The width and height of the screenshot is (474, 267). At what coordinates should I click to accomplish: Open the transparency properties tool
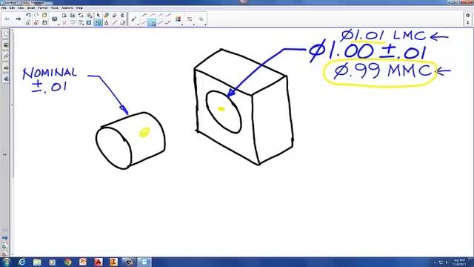click(x=201, y=19)
